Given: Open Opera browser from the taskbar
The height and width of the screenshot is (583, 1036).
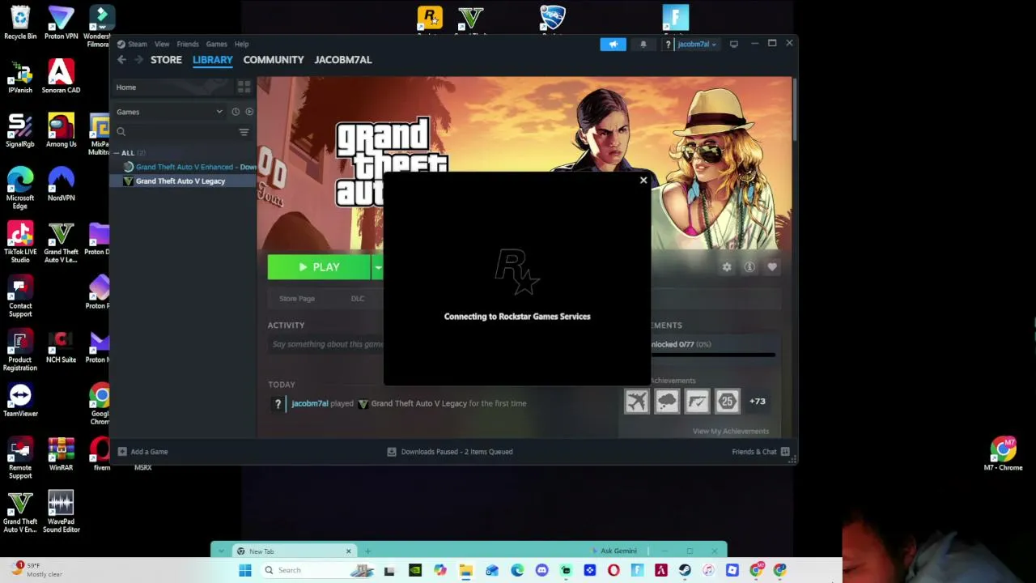Looking at the screenshot, I should 614,570.
